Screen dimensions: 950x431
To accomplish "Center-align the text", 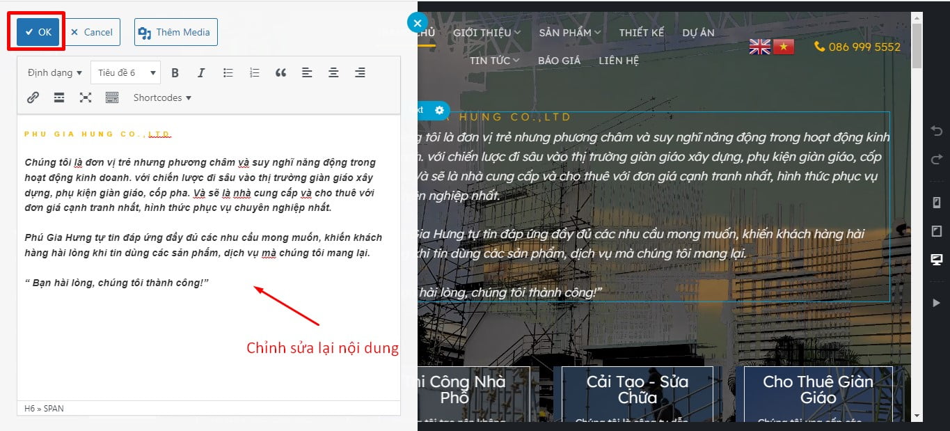I will [x=333, y=72].
